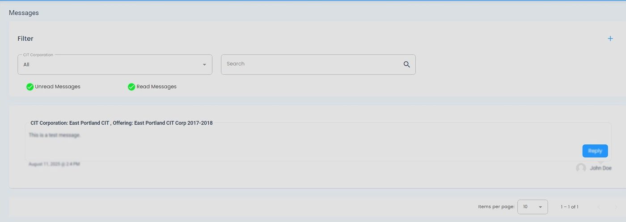Viewport: 626px width, 222px height.
Task: Click the August 11, 2025 timestamp
Action: tap(54, 164)
